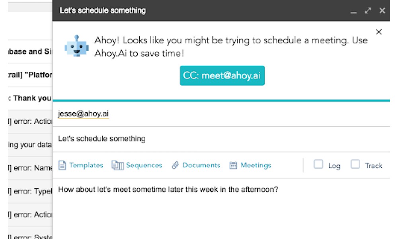Image resolution: width=398 pixels, height=239 pixels.
Task: Click the jesse@ahoy.ai recipient field
Action: (x=221, y=114)
